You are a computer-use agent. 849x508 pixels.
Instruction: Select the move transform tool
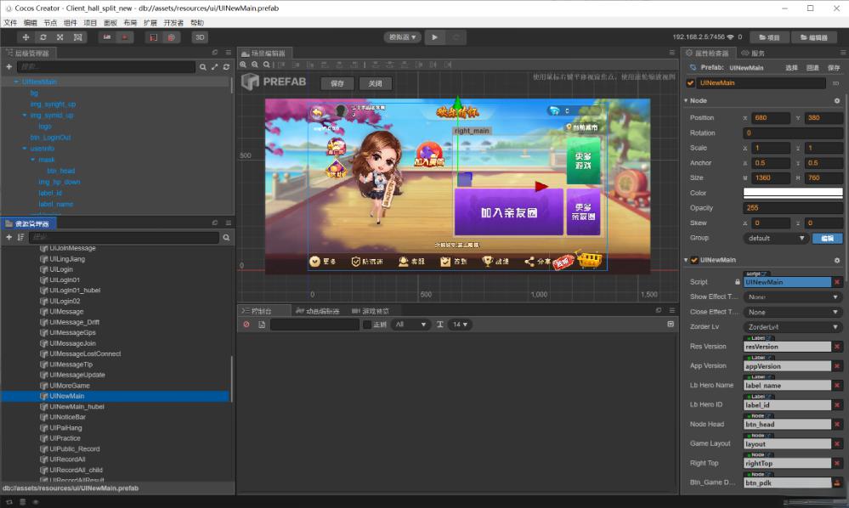tap(25, 37)
